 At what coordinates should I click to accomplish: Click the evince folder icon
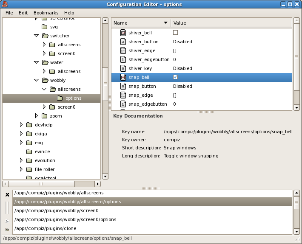tap(29, 151)
